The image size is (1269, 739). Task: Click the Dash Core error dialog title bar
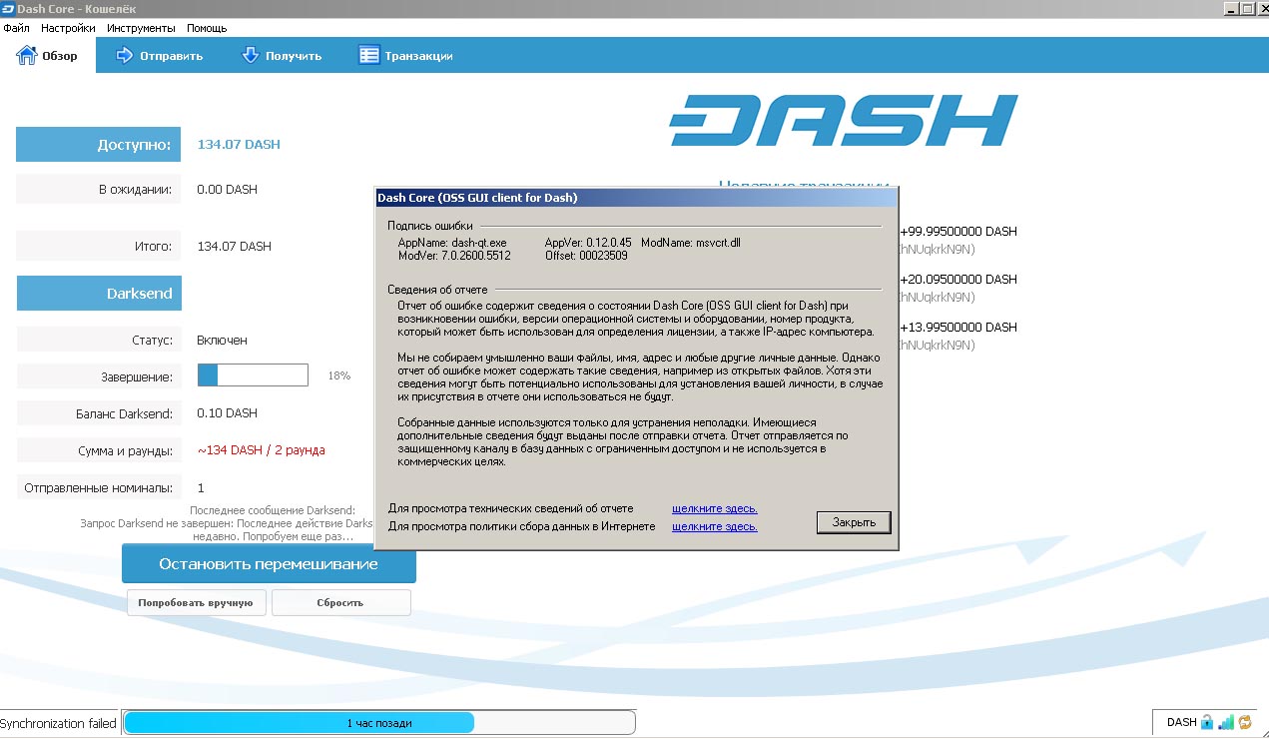coord(636,198)
